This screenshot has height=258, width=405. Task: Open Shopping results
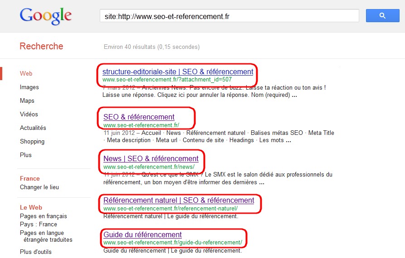[x=32, y=142]
